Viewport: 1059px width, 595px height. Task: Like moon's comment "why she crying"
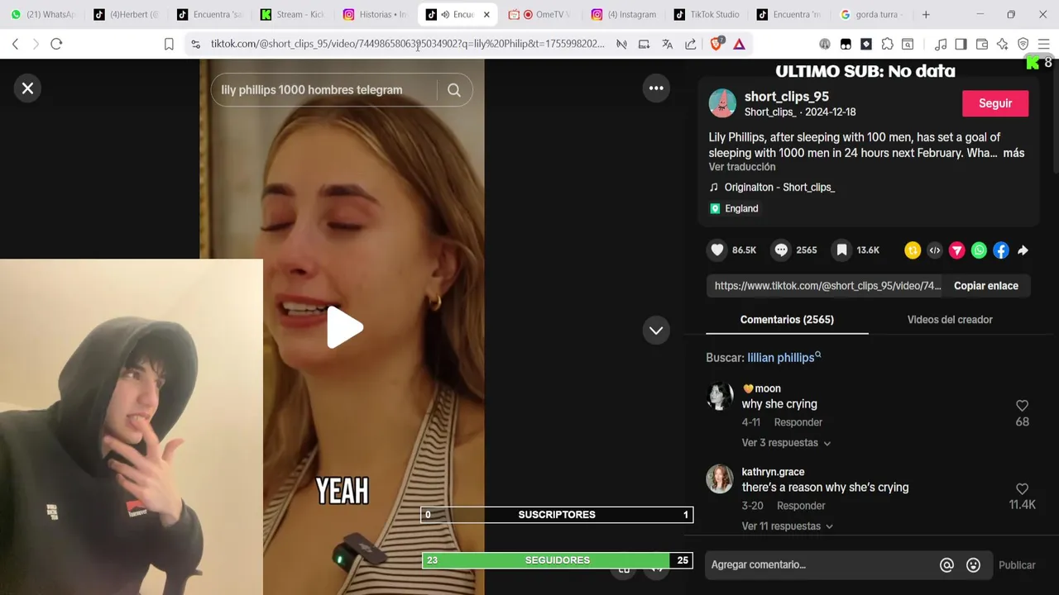click(1022, 406)
